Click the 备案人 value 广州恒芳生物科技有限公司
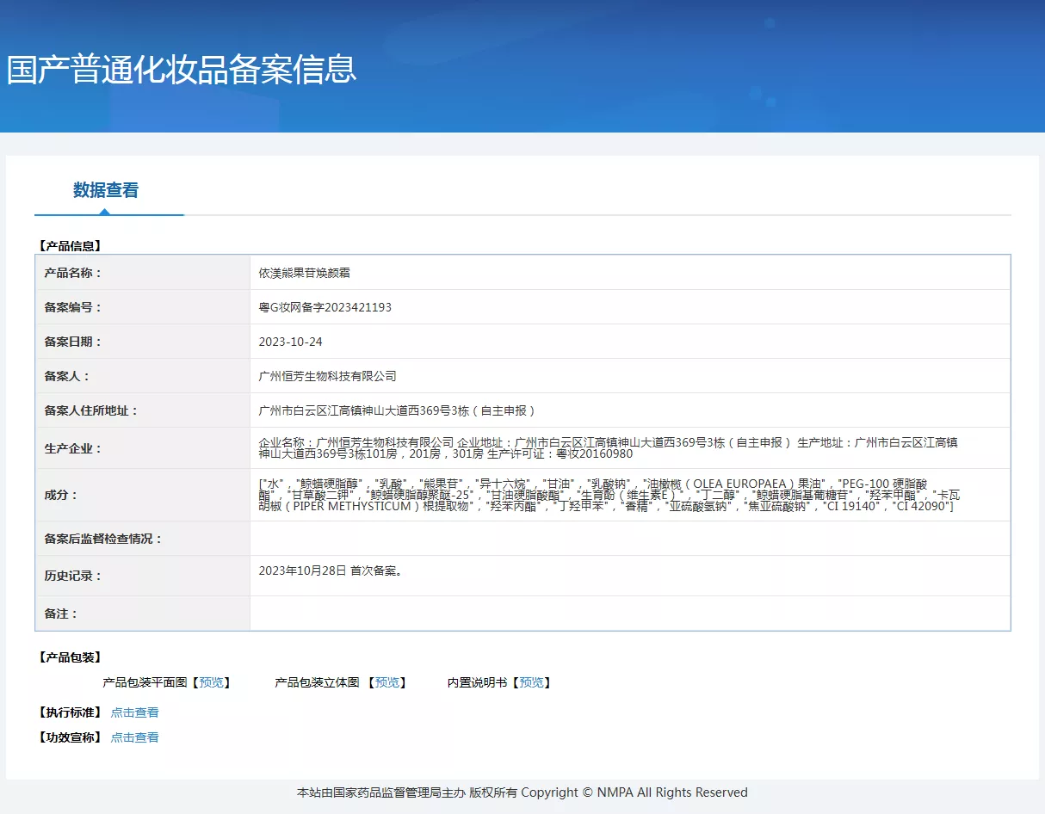Image resolution: width=1045 pixels, height=814 pixels. point(327,376)
